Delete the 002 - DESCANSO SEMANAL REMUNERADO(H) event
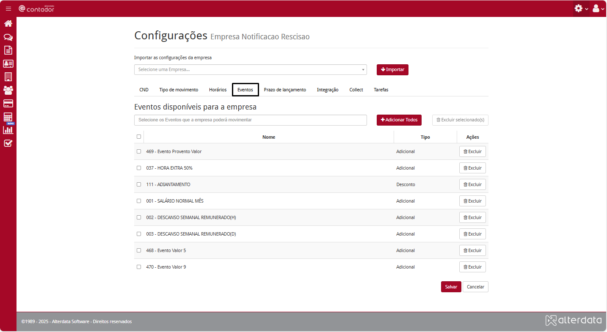Viewport: 607px width, 332px height. [x=472, y=217]
